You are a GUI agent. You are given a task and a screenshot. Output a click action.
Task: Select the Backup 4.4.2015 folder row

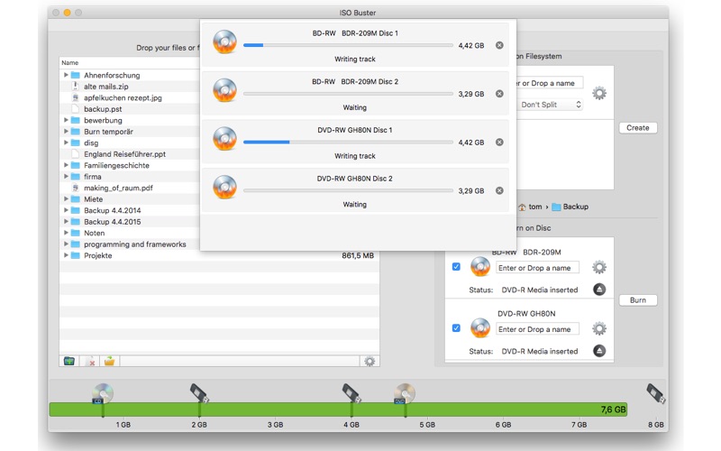130,221
